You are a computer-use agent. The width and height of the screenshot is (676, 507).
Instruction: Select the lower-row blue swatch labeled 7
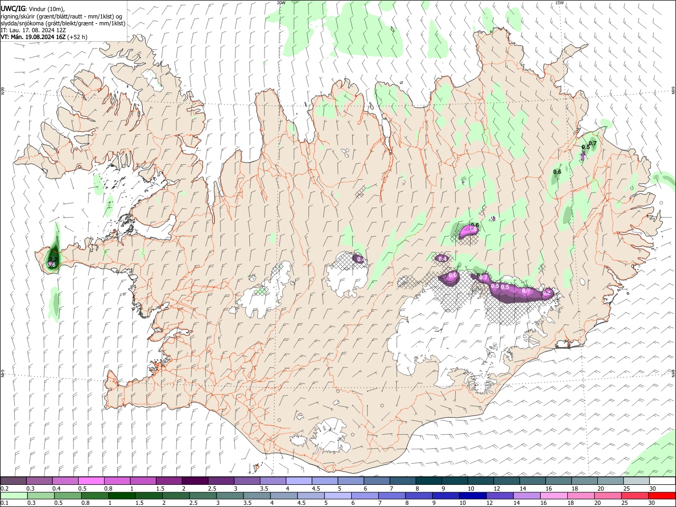[x=392, y=496]
